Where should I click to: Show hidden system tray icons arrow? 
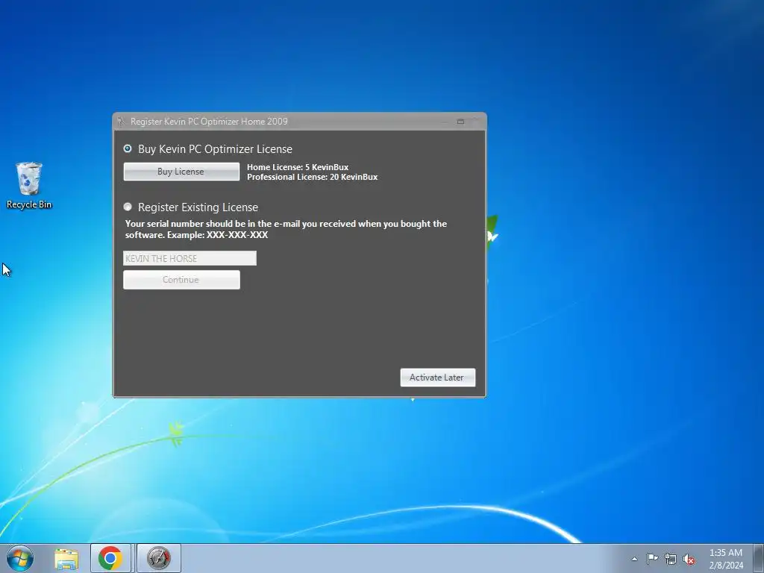click(x=634, y=559)
